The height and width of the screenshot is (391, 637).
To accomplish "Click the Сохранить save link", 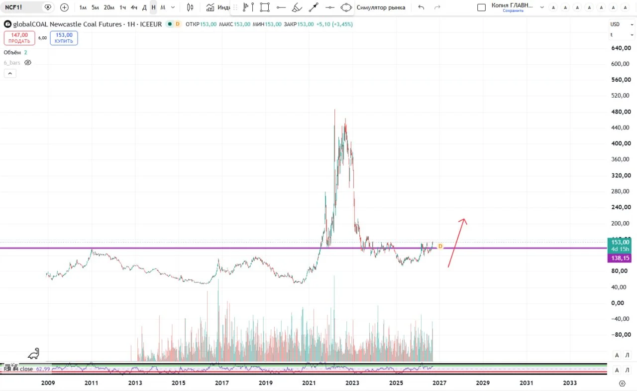I will pos(513,11).
